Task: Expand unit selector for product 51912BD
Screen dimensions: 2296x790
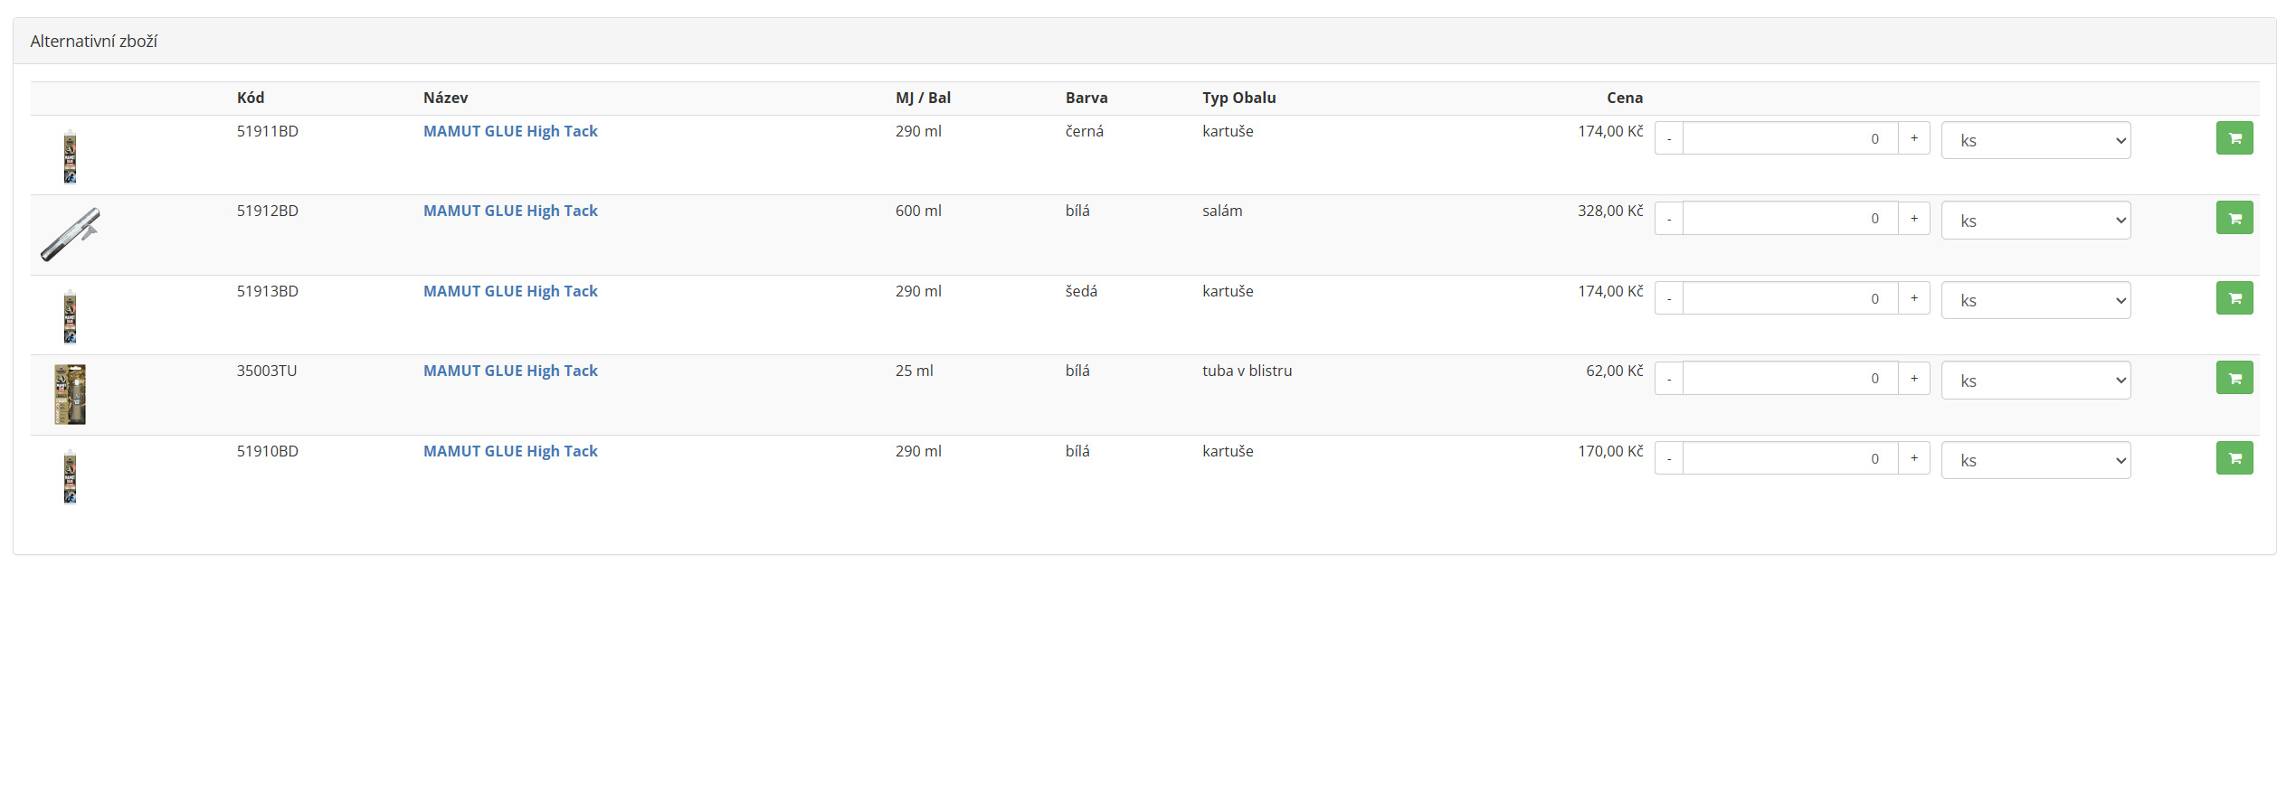Action: point(2035,221)
